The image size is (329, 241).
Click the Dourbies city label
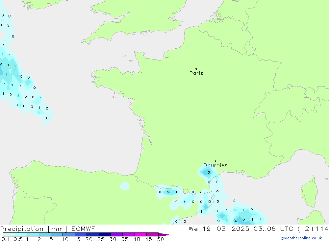215,165
